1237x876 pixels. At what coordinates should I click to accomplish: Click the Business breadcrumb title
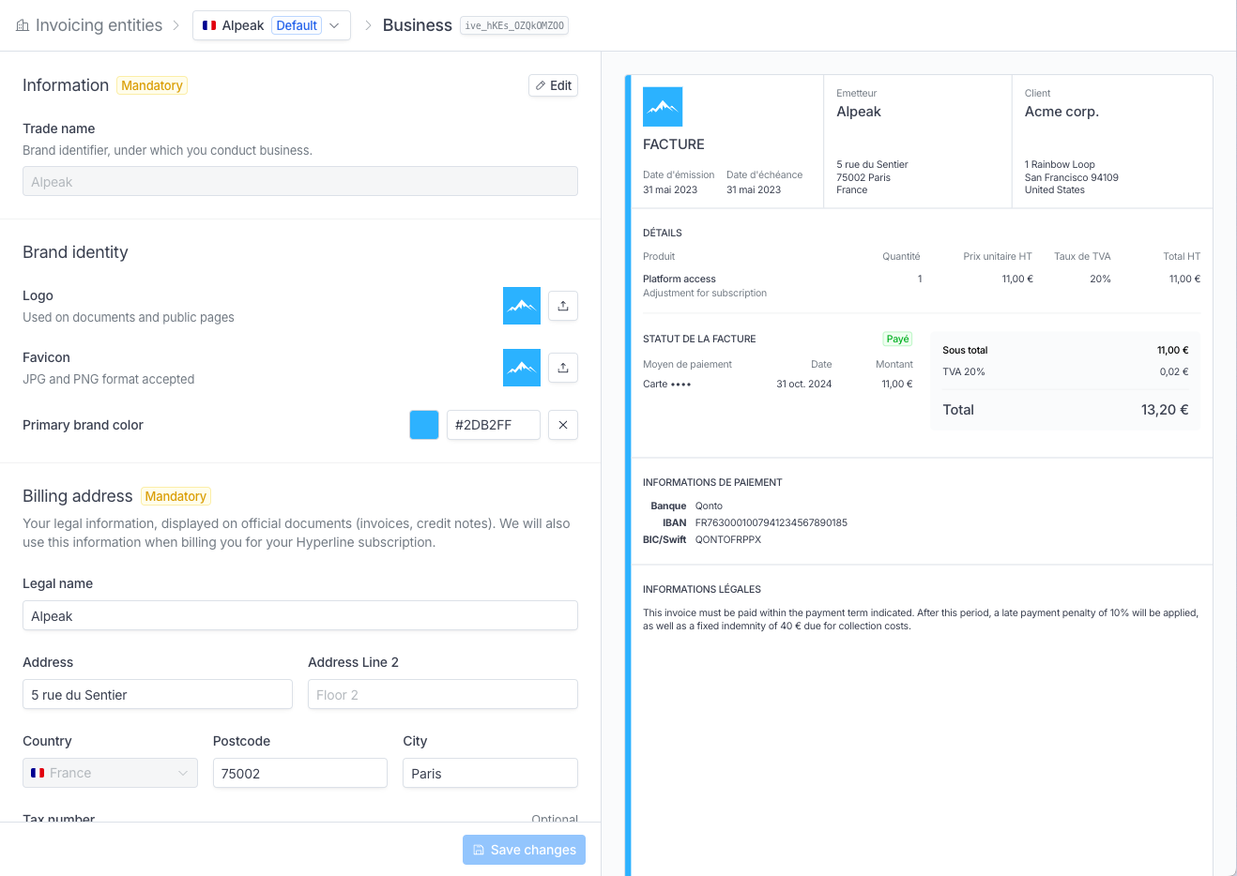tap(417, 25)
